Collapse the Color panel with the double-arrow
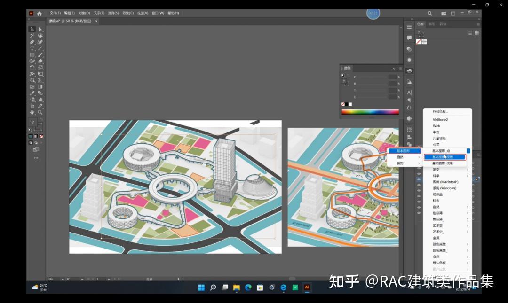 [x=394, y=68]
